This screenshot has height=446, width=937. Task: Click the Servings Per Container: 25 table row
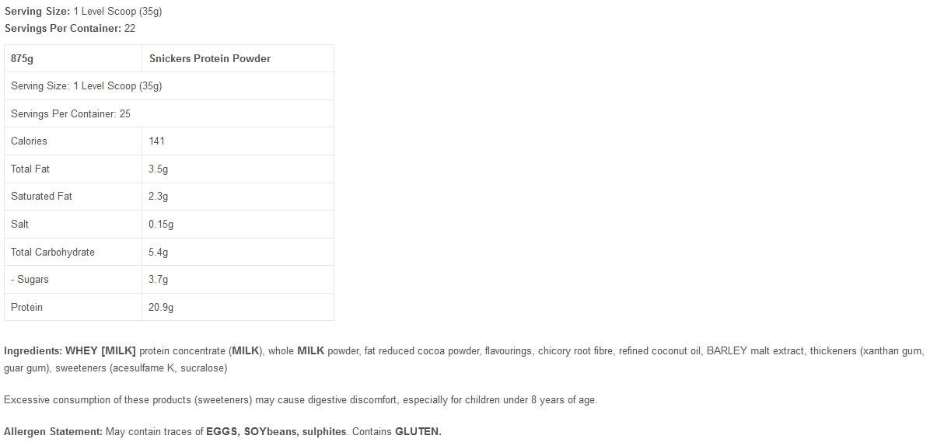point(71,113)
